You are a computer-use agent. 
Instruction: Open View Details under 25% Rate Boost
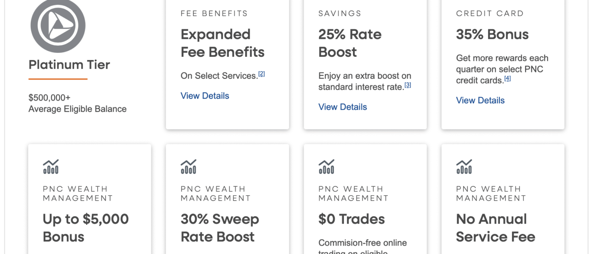pyautogui.click(x=343, y=107)
